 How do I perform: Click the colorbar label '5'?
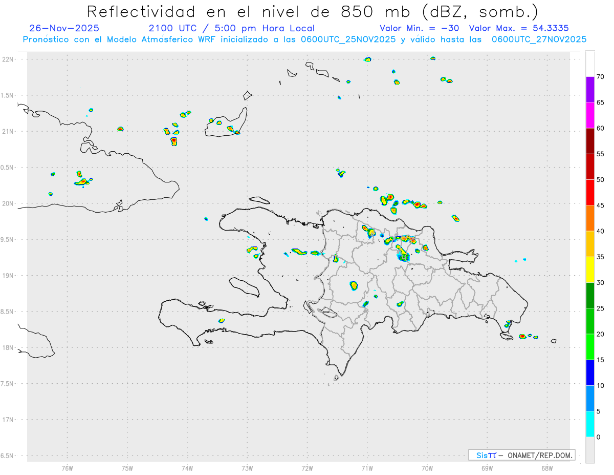click(598, 411)
